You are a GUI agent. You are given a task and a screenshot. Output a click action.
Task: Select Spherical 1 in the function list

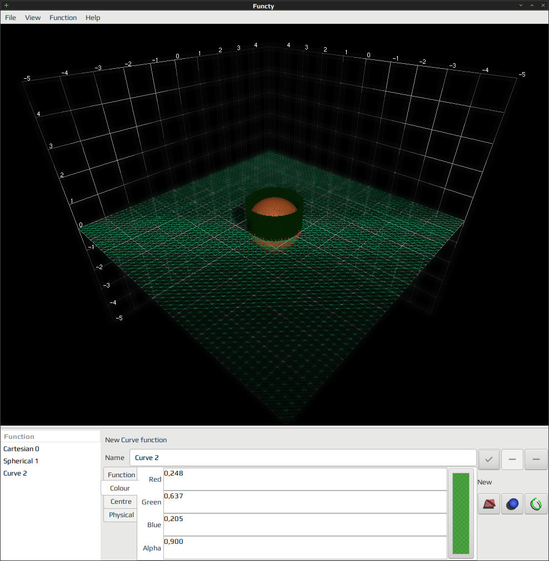[x=50, y=461]
